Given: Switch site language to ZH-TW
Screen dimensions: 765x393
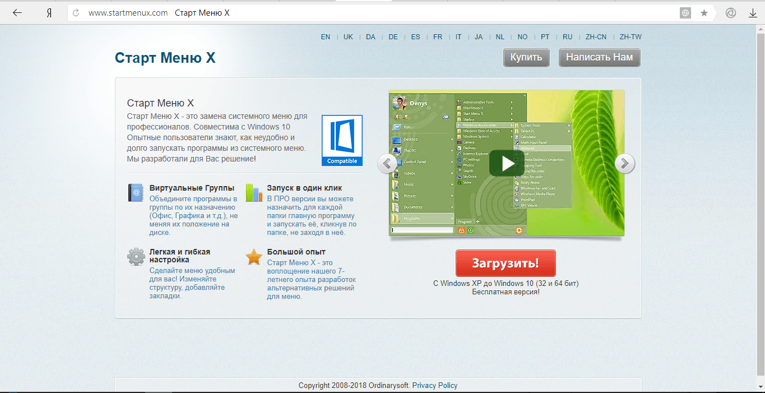Looking at the screenshot, I should click(x=630, y=37).
